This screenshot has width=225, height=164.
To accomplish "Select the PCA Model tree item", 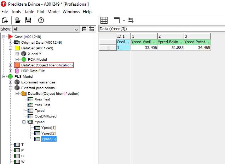I will coord(37,59).
